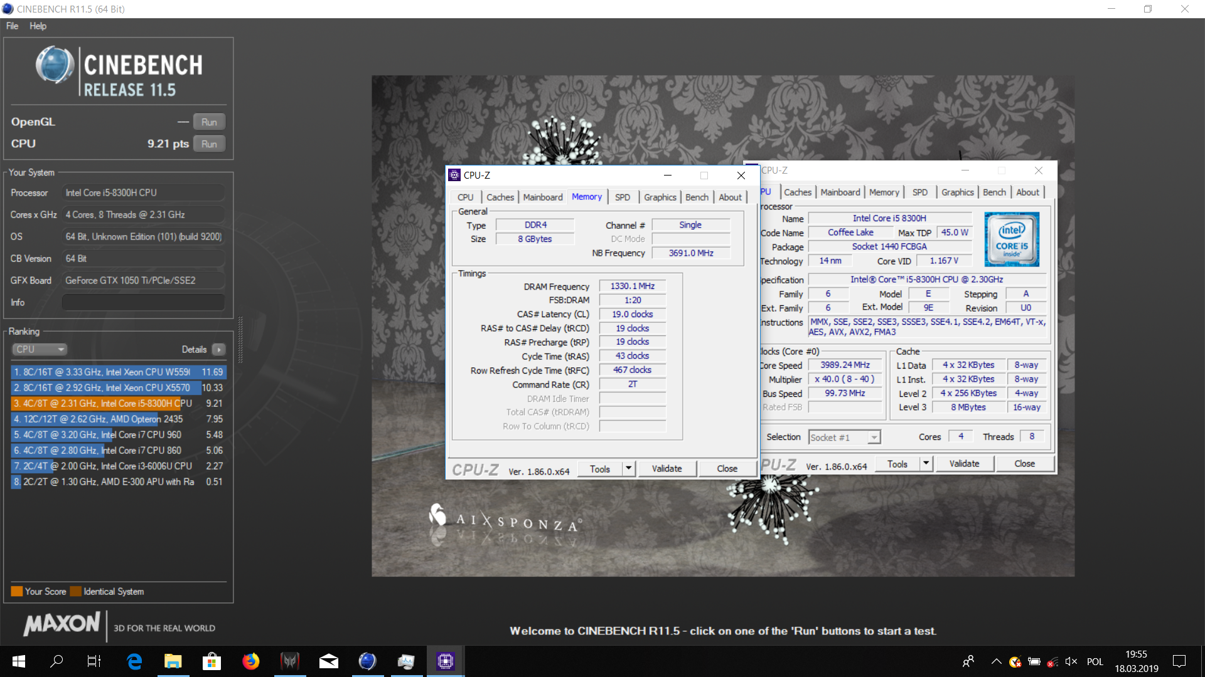Click the CPU-Z icon in front window title
Viewport: 1205px width, 677px height.
454,175
